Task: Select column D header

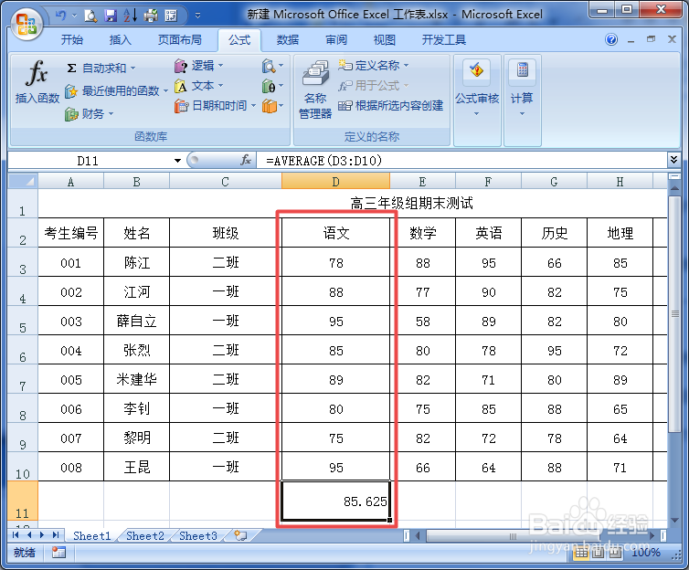Action: [335, 182]
